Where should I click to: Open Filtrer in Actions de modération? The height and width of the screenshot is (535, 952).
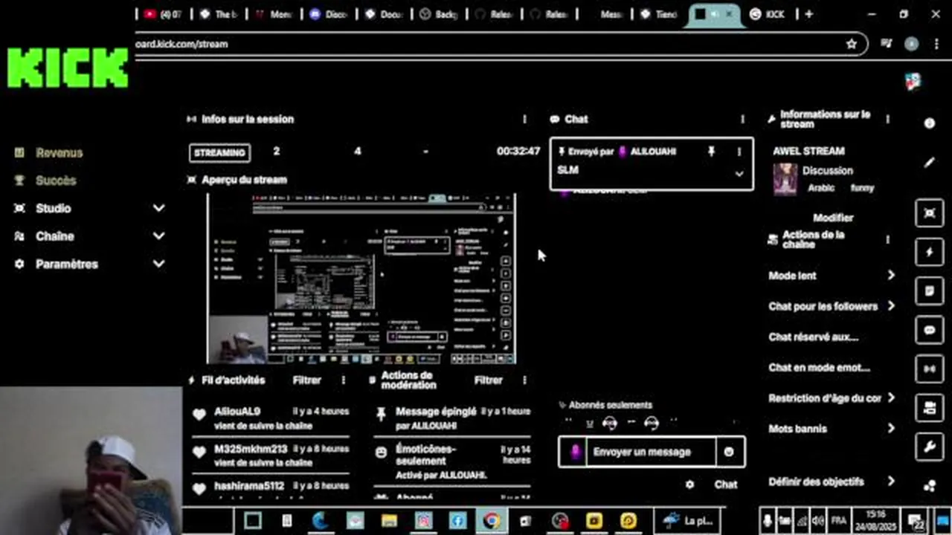point(489,380)
